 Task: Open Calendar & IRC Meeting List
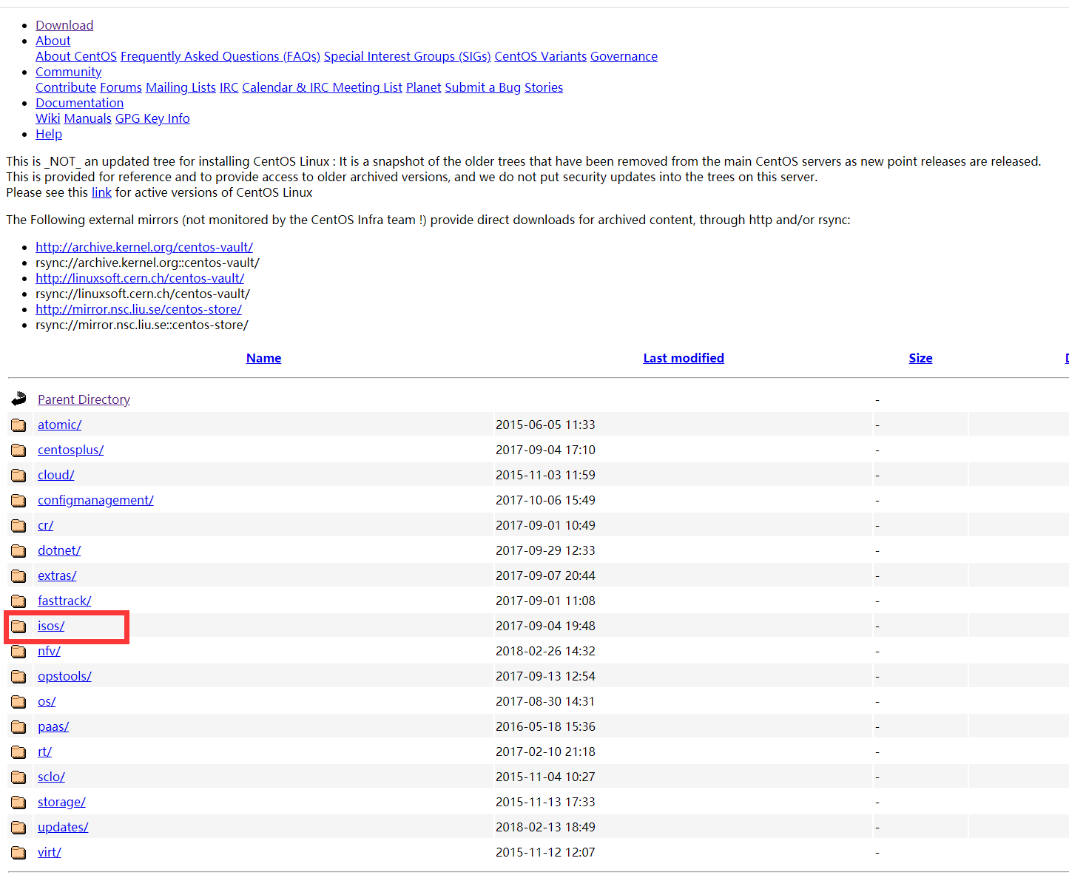pyautogui.click(x=323, y=87)
